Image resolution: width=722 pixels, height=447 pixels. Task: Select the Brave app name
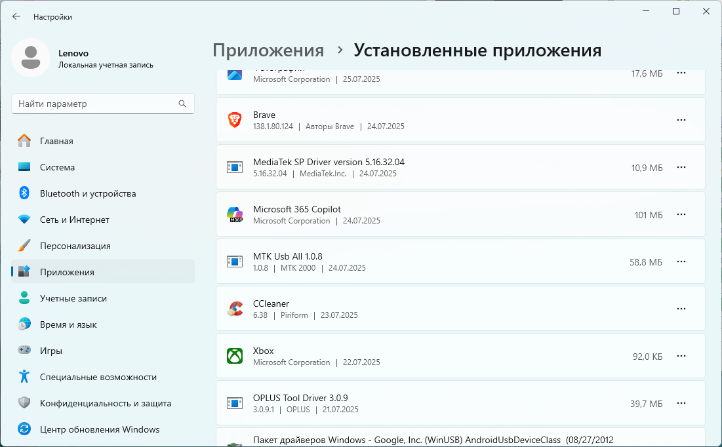pyautogui.click(x=264, y=115)
